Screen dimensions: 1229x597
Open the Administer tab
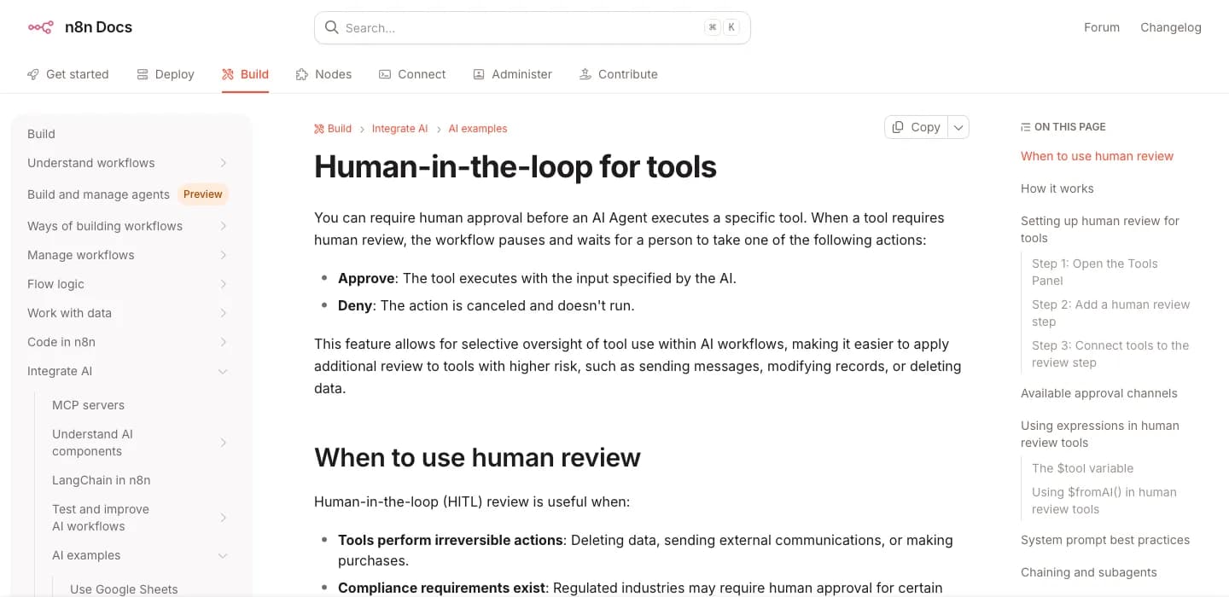click(x=512, y=74)
